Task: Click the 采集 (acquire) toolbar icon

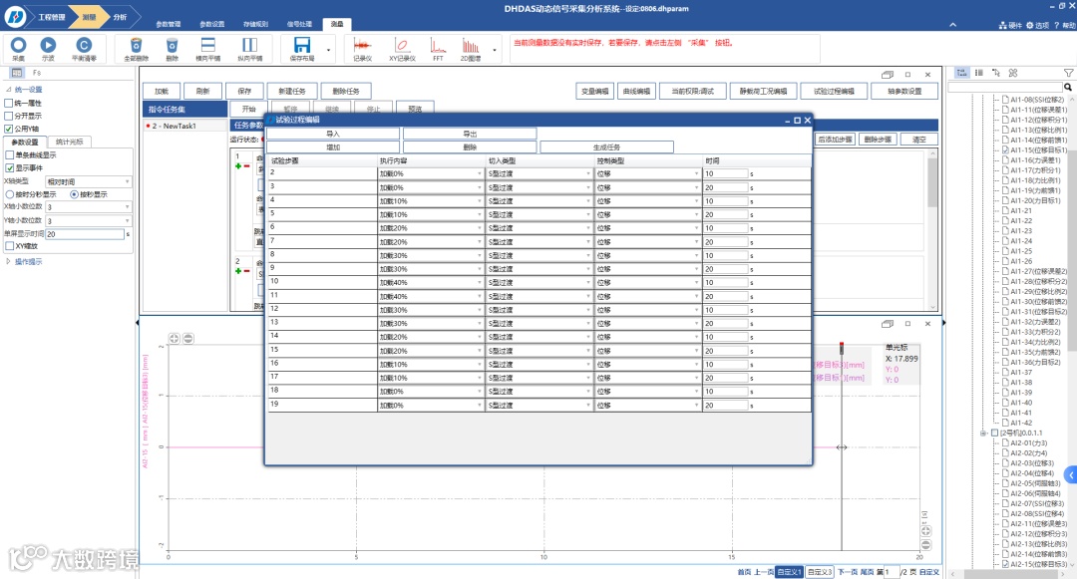Action: [18, 45]
